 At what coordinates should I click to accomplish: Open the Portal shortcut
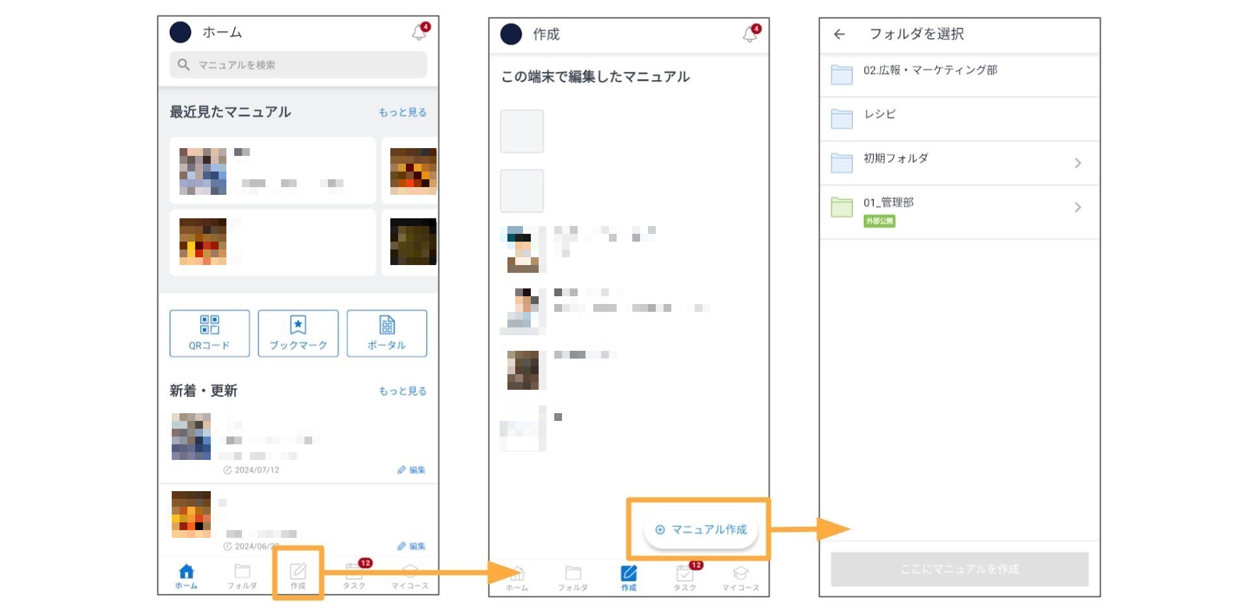pos(386,333)
